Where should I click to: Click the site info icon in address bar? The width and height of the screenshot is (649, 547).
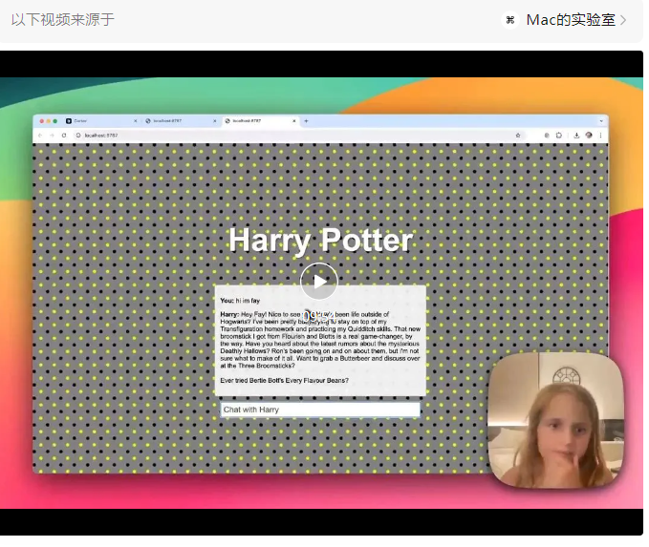pyautogui.click(x=78, y=136)
